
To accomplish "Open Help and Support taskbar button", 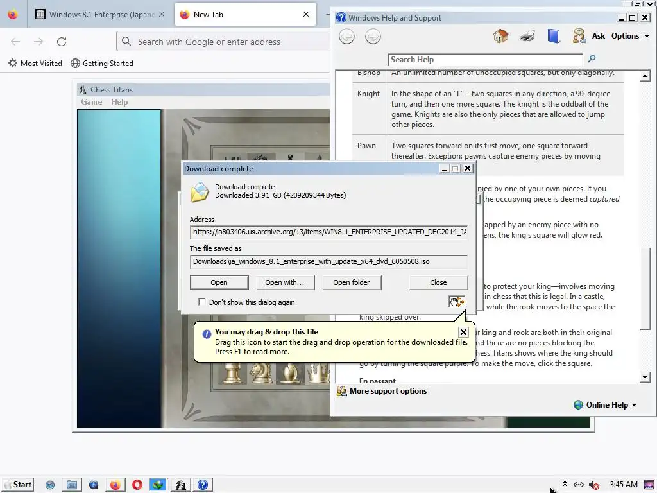I will [202, 485].
